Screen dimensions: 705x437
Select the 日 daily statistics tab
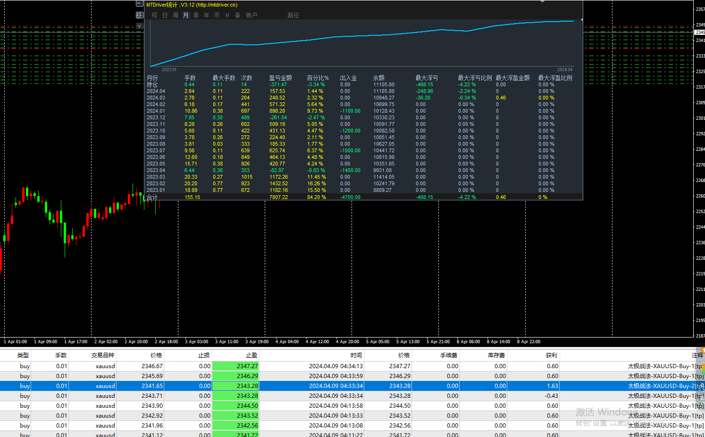[165, 15]
